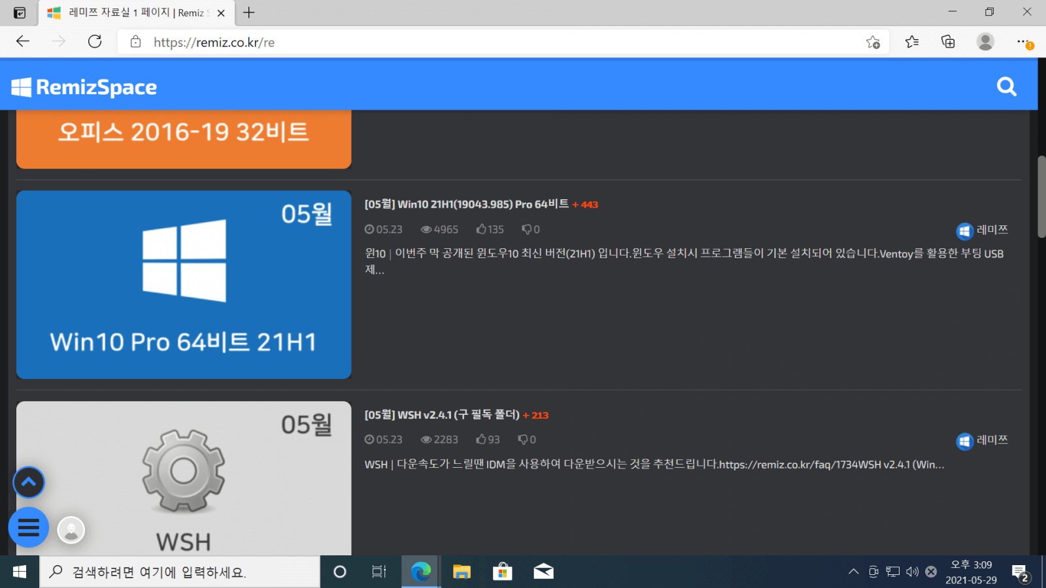Click the WSH post dislike icon
1046x588 pixels.
pos(522,440)
